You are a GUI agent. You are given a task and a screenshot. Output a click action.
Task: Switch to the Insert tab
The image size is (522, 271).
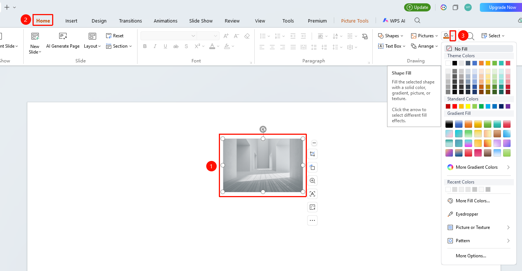tap(71, 21)
